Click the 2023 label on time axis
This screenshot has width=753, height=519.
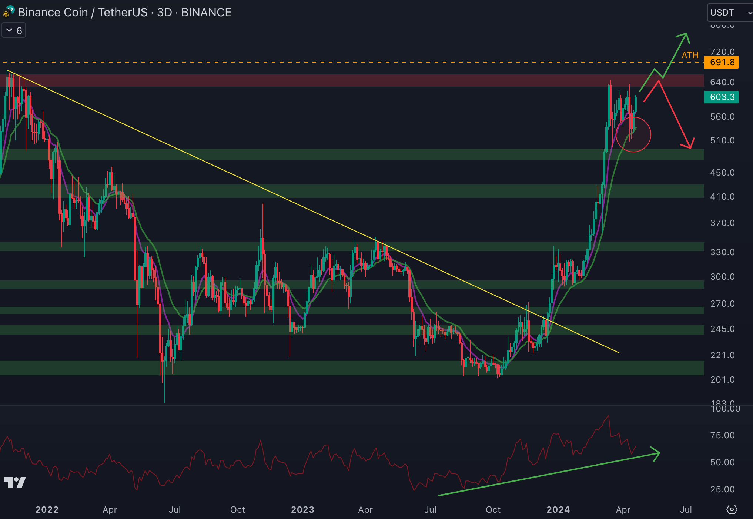click(x=302, y=509)
